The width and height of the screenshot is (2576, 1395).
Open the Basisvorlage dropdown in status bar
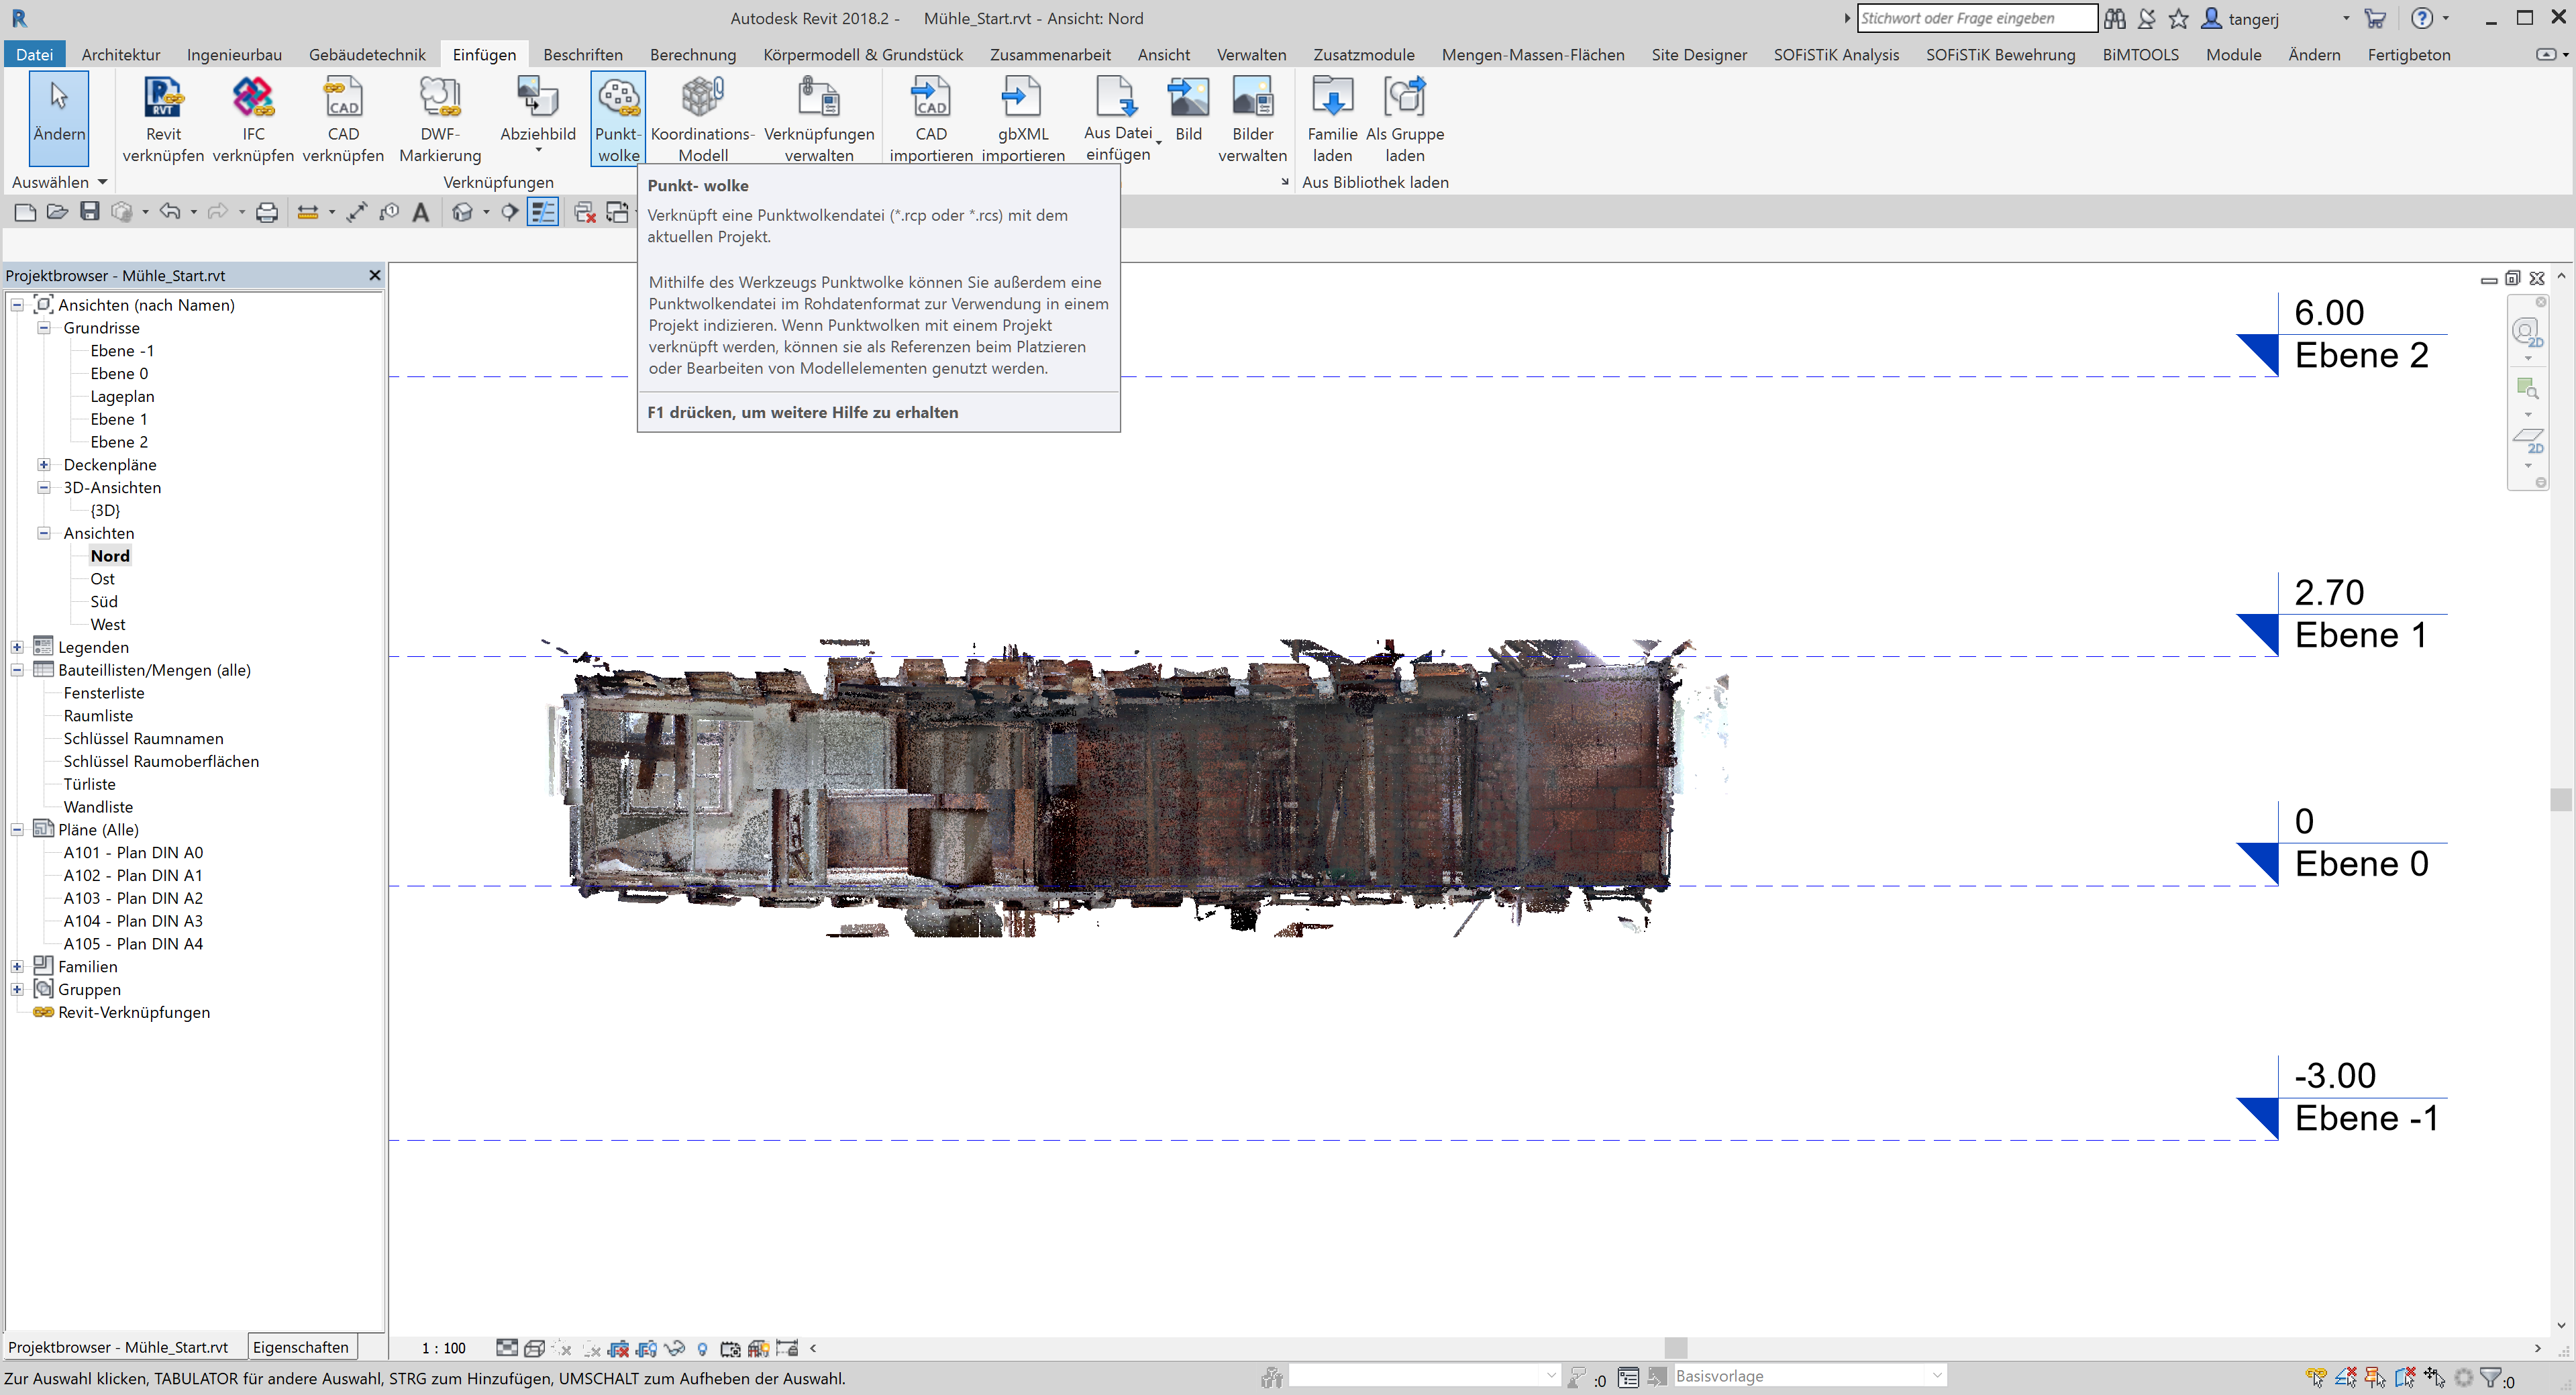click(x=1937, y=1376)
